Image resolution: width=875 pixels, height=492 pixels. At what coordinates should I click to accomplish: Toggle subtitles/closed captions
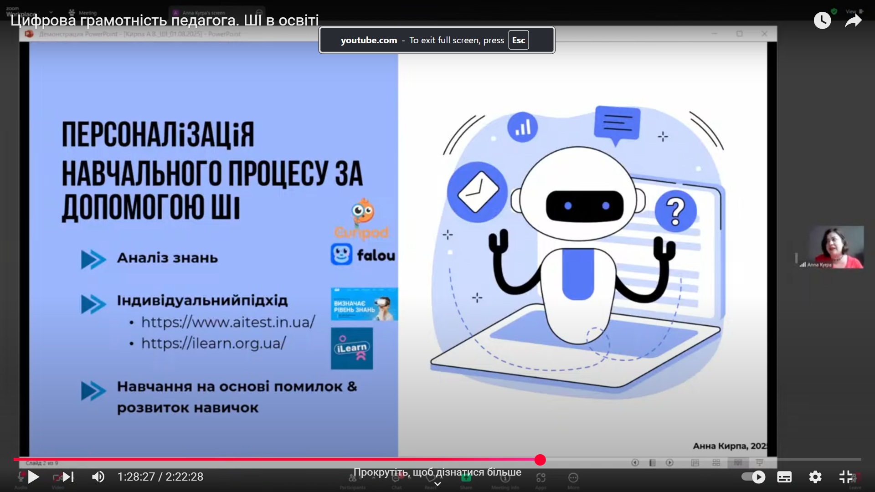784,477
